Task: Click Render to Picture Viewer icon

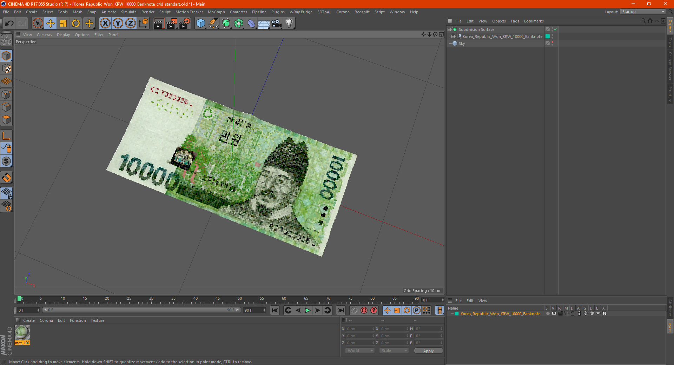Action: pyautogui.click(x=172, y=24)
